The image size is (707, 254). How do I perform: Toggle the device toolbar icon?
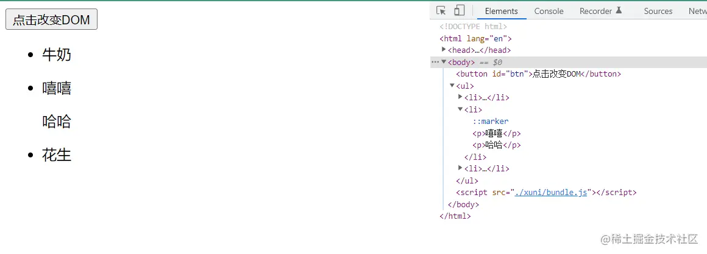pos(459,11)
